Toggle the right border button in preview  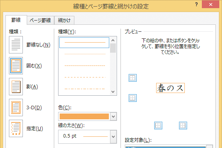coord(183,126)
